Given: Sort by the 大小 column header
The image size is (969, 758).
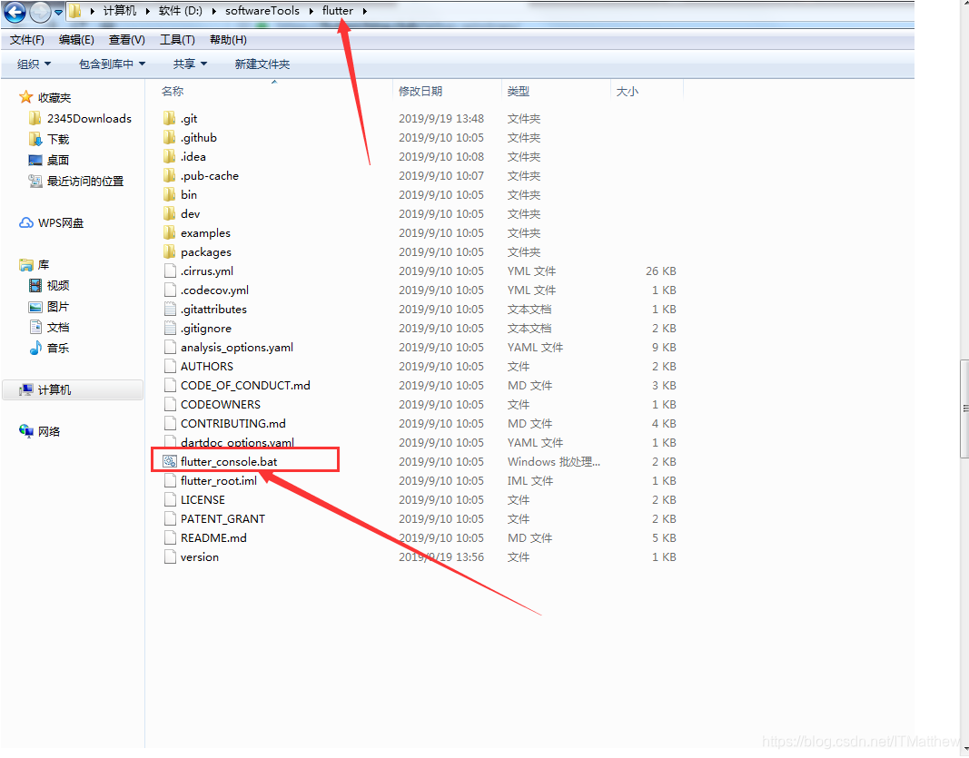Looking at the screenshot, I should 628,91.
